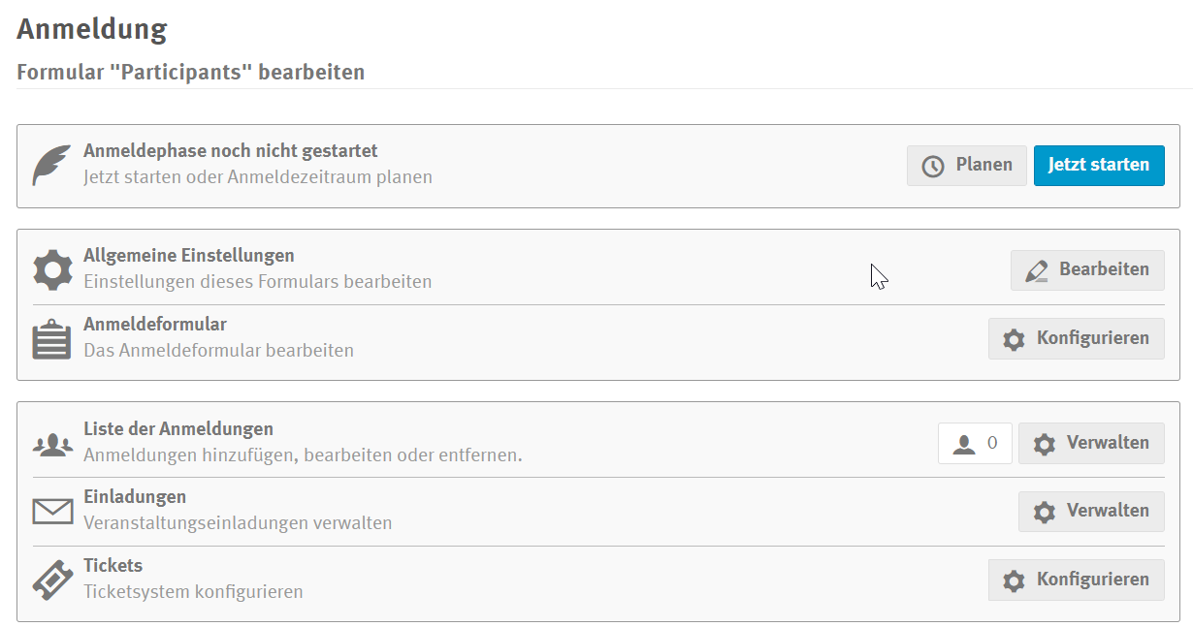Screen dimensions: 1193x627
Task: Click the gear icon beside Allgemeine Einstellungen
Action: click(52, 268)
